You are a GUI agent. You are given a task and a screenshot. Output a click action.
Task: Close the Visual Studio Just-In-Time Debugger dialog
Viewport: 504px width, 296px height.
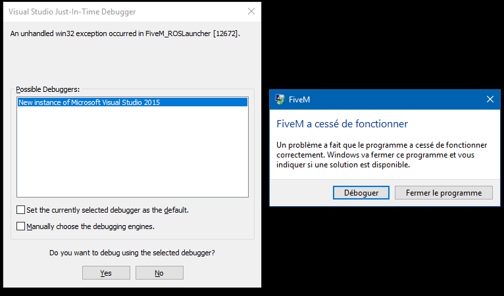point(251,11)
